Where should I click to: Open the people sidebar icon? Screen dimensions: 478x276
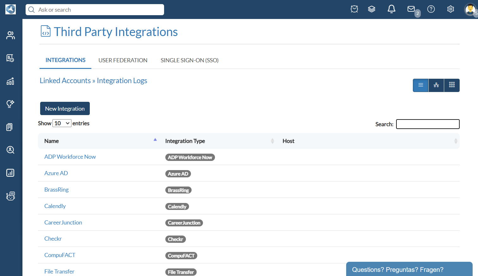click(x=10, y=35)
